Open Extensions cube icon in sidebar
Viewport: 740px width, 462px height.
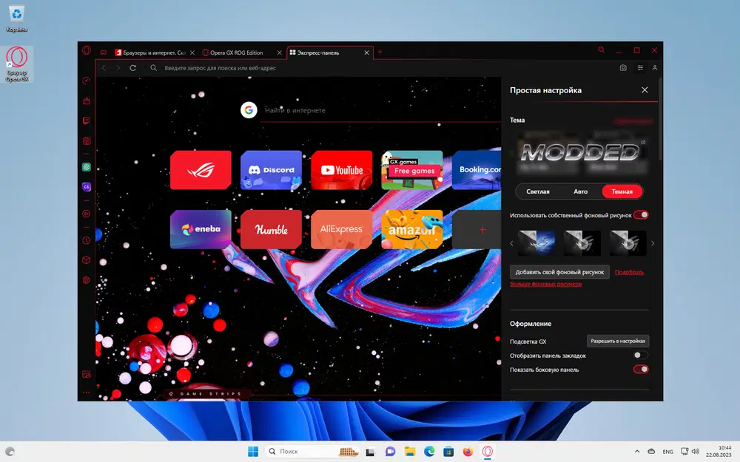(87, 259)
